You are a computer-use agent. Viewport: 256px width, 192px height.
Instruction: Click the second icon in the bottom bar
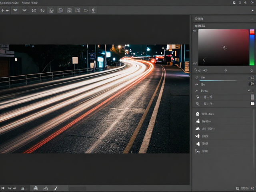(12, 188)
